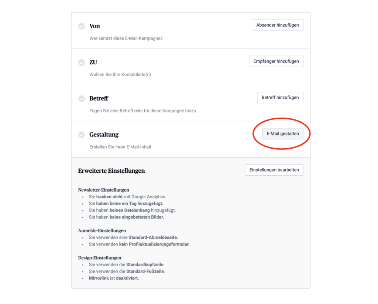Select the ZU section heading
Viewport: 378px width, 304px height.
click(x=93, y=63)
